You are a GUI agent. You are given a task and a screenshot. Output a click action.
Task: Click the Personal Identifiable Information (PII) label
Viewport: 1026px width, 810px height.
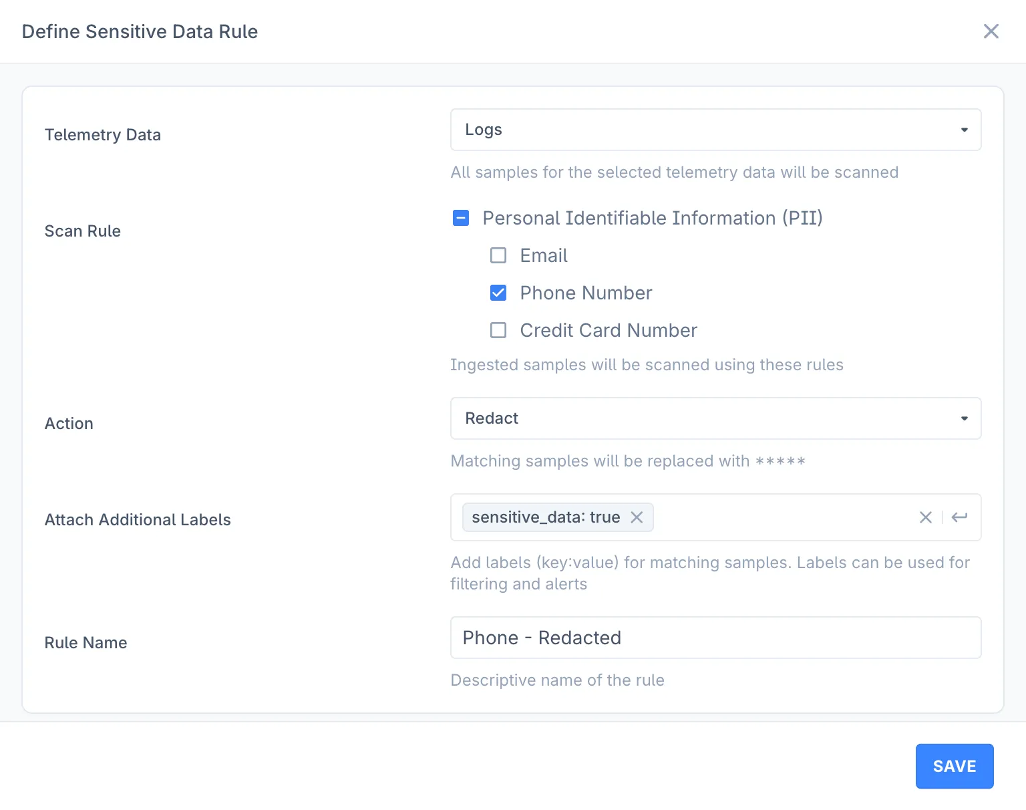652,218
